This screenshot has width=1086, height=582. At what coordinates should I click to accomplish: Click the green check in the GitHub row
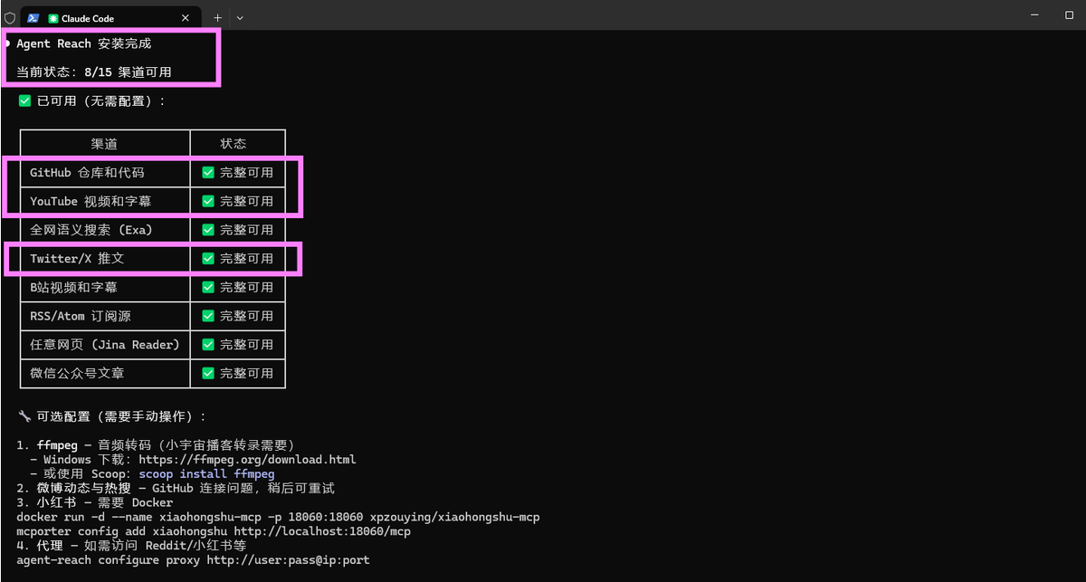(208, 172)
